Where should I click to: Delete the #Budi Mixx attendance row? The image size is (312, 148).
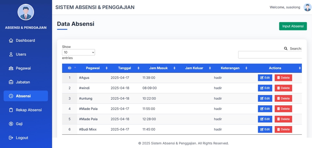[283, 130]
